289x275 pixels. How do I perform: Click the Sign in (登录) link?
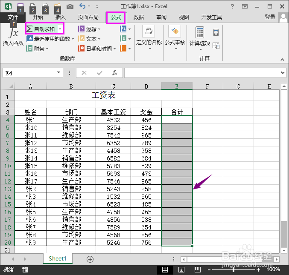(x=270, y=17)
